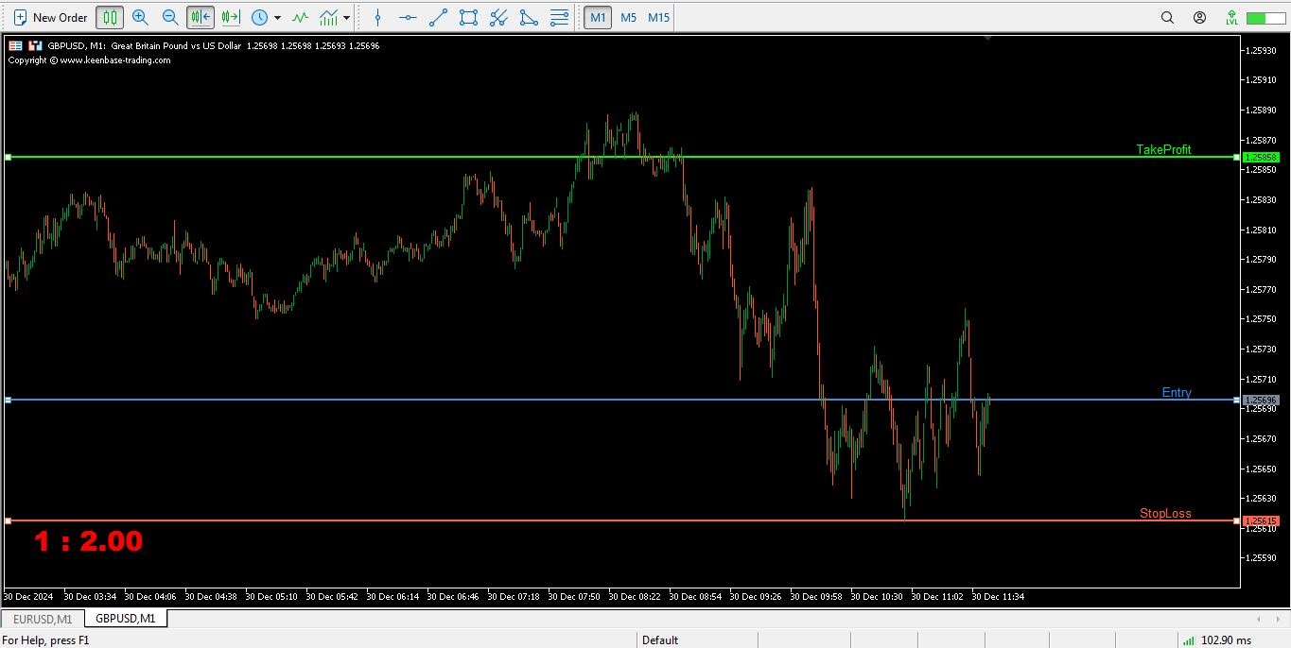This screenshot has width=1291, height=648.
Task: Select the TakeProfit line's left handle
Action: [8, 157]
